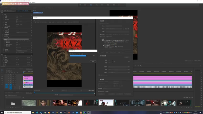Toggle Render at Maximum Depth checkbox
Image resolution: width=203 pixels, height=114 pixels.
click(x=99, y=75)
